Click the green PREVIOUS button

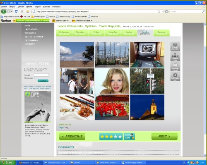(x=72, y=137)
